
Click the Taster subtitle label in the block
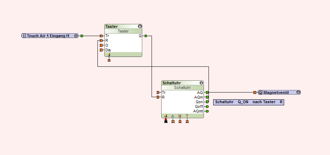123,31
